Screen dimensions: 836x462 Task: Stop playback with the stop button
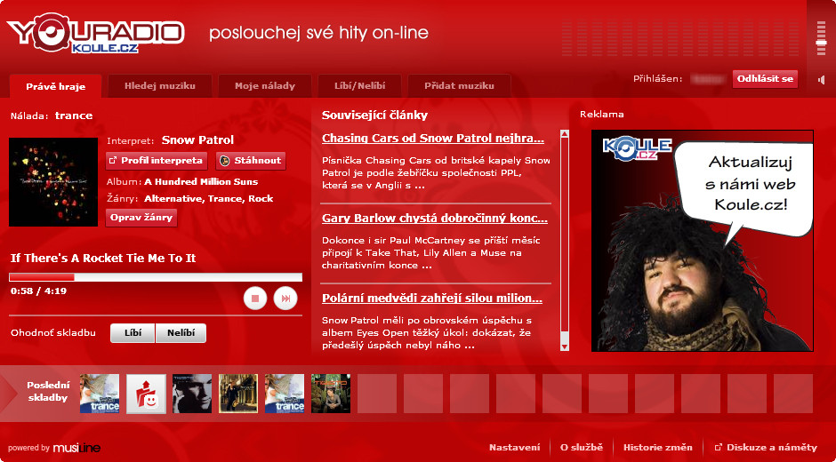click(255, 299)
